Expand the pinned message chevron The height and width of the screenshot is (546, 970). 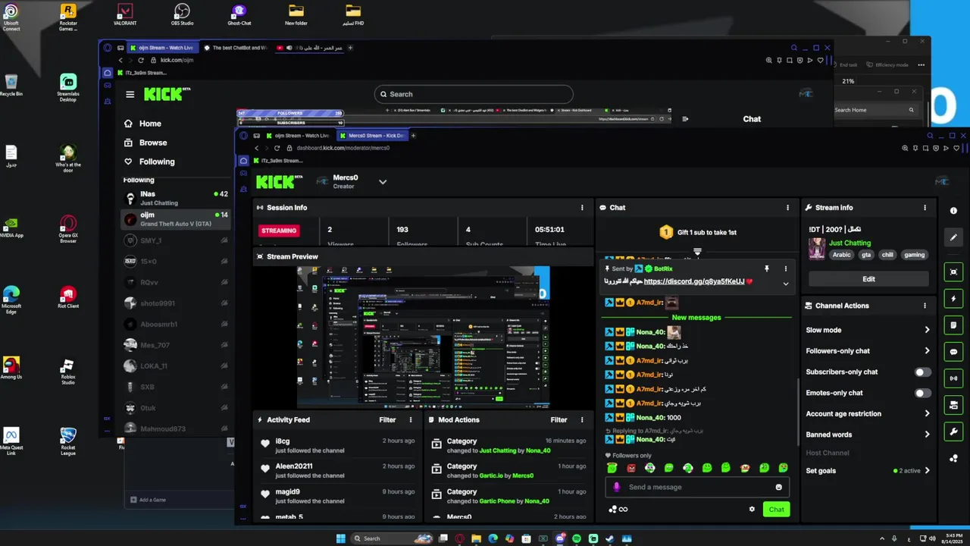pos(785,284)
